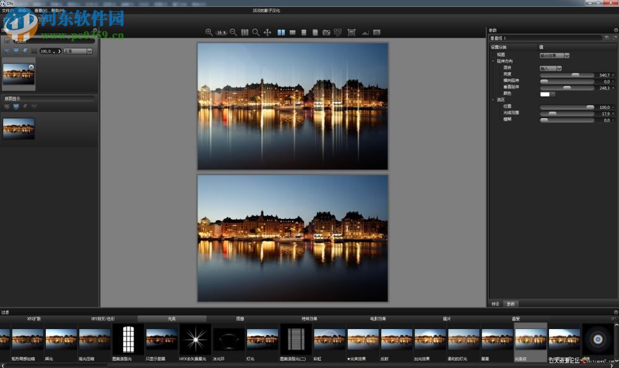Remove the effect layer using thumbnail X
The width and height of the screenshot is (619, 368).
click(31, 67)
